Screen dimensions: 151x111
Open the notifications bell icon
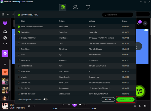[x=138, y=23]
